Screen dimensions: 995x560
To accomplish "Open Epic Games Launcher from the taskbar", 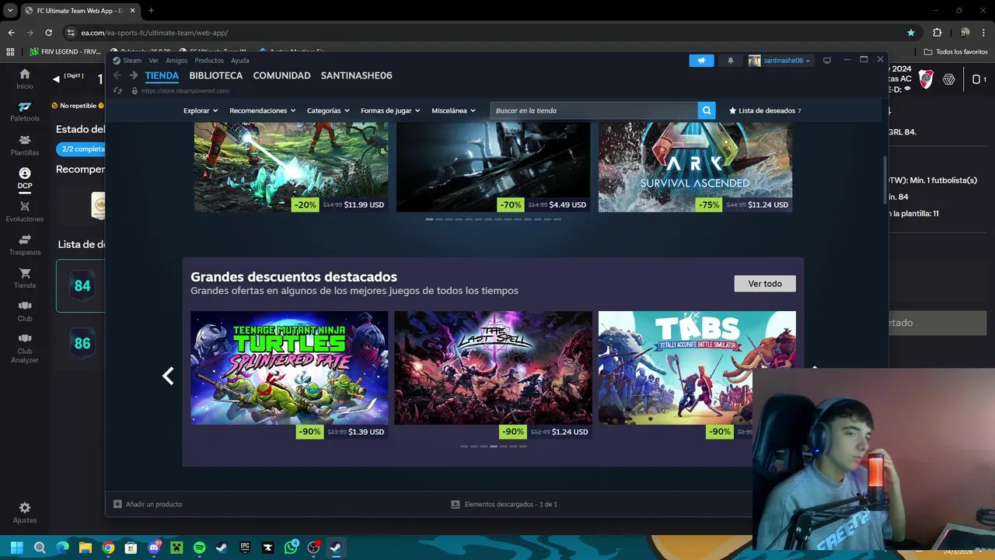I will 245,548.
